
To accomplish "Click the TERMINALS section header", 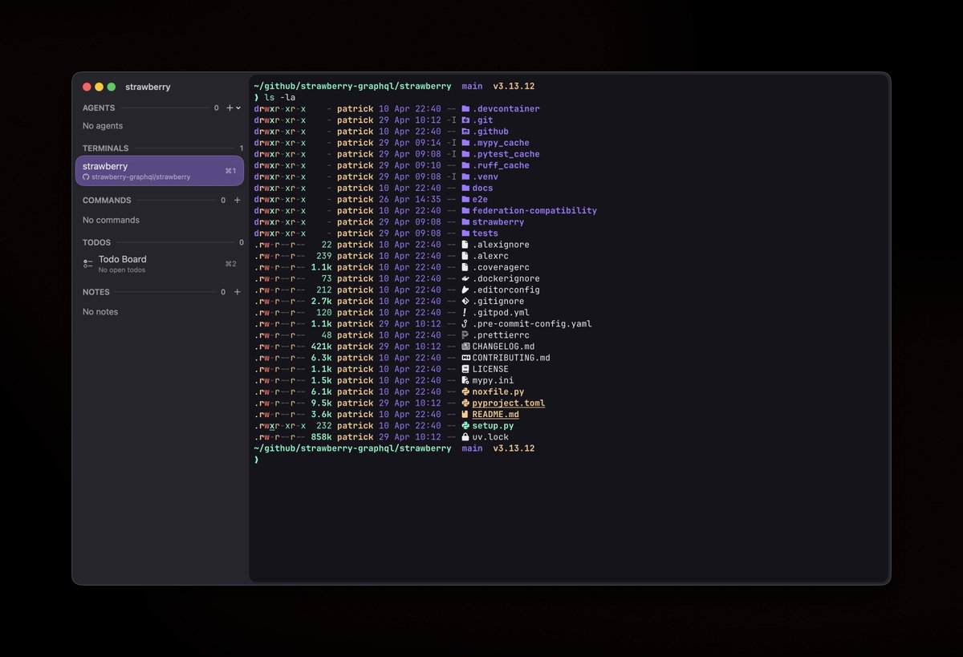I will 105,148.
